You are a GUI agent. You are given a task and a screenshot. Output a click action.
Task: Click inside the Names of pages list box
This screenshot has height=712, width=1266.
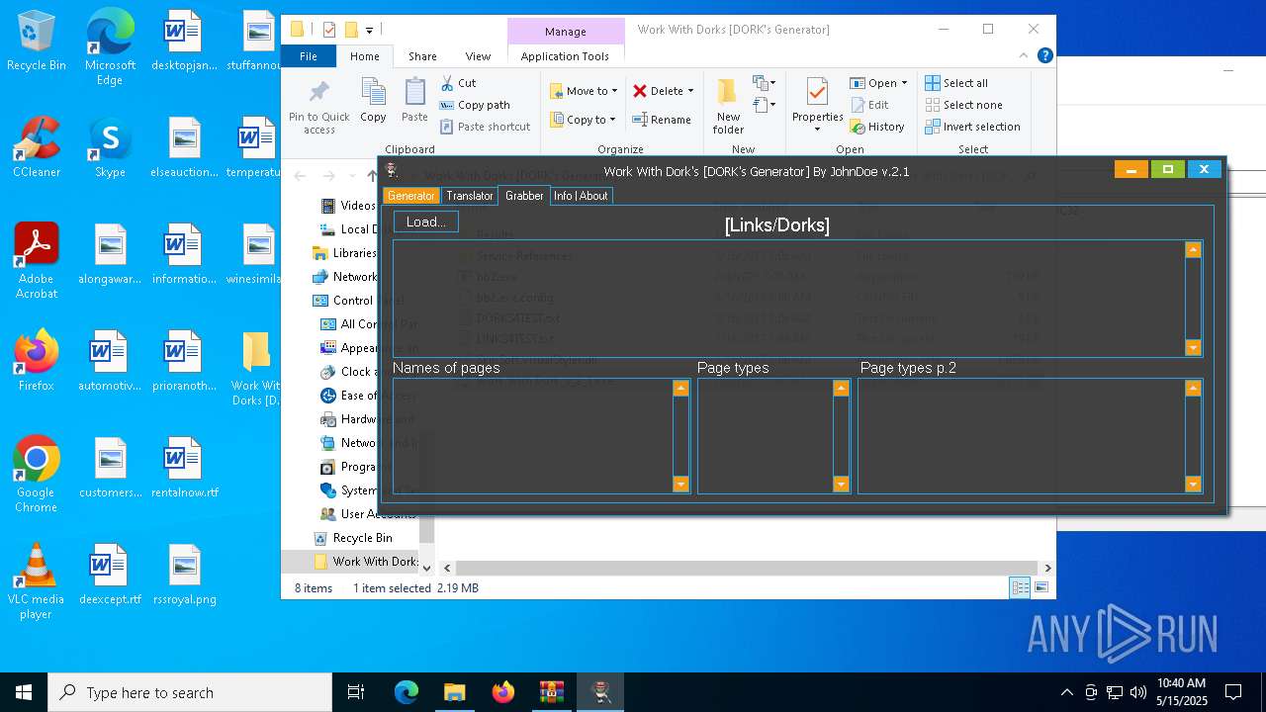tap(532, 436)
